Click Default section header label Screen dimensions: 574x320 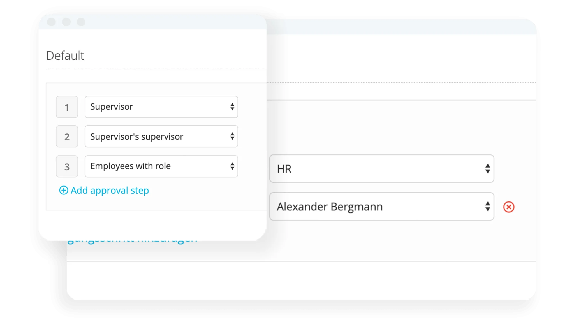pyautogui.click(x=66, y=55)
